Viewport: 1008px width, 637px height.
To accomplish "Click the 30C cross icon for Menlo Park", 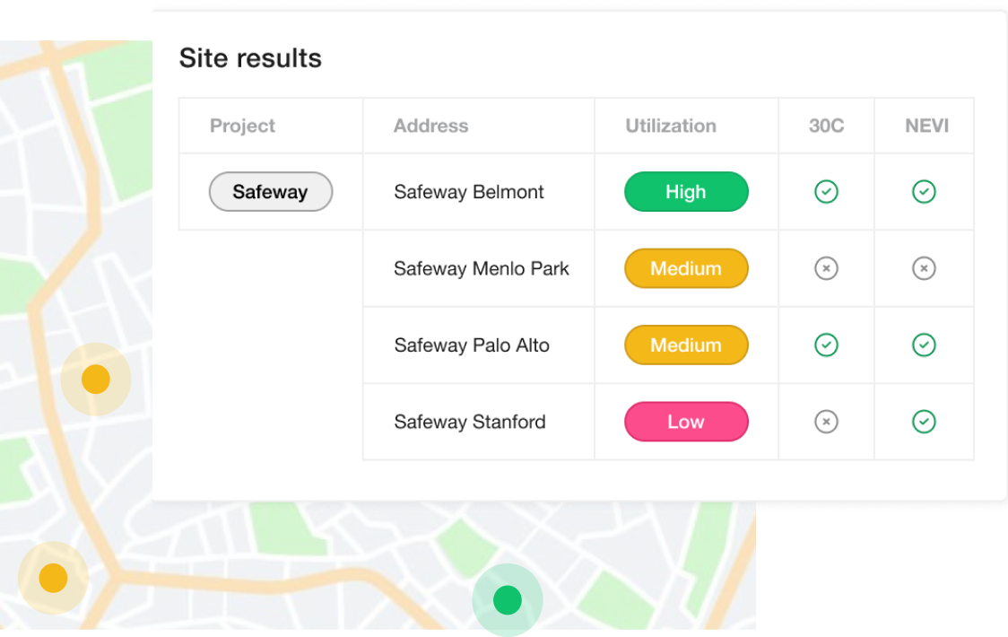I will click(x=826, y=268).
